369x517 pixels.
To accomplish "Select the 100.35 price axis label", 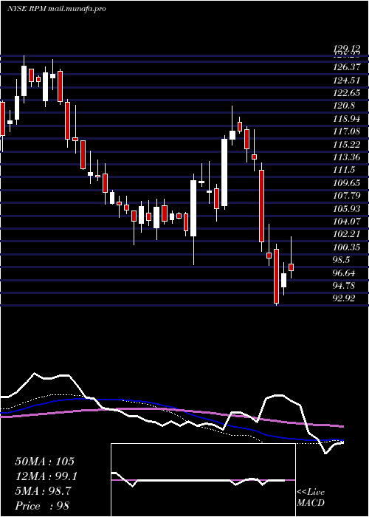I will tap(348, 247).
